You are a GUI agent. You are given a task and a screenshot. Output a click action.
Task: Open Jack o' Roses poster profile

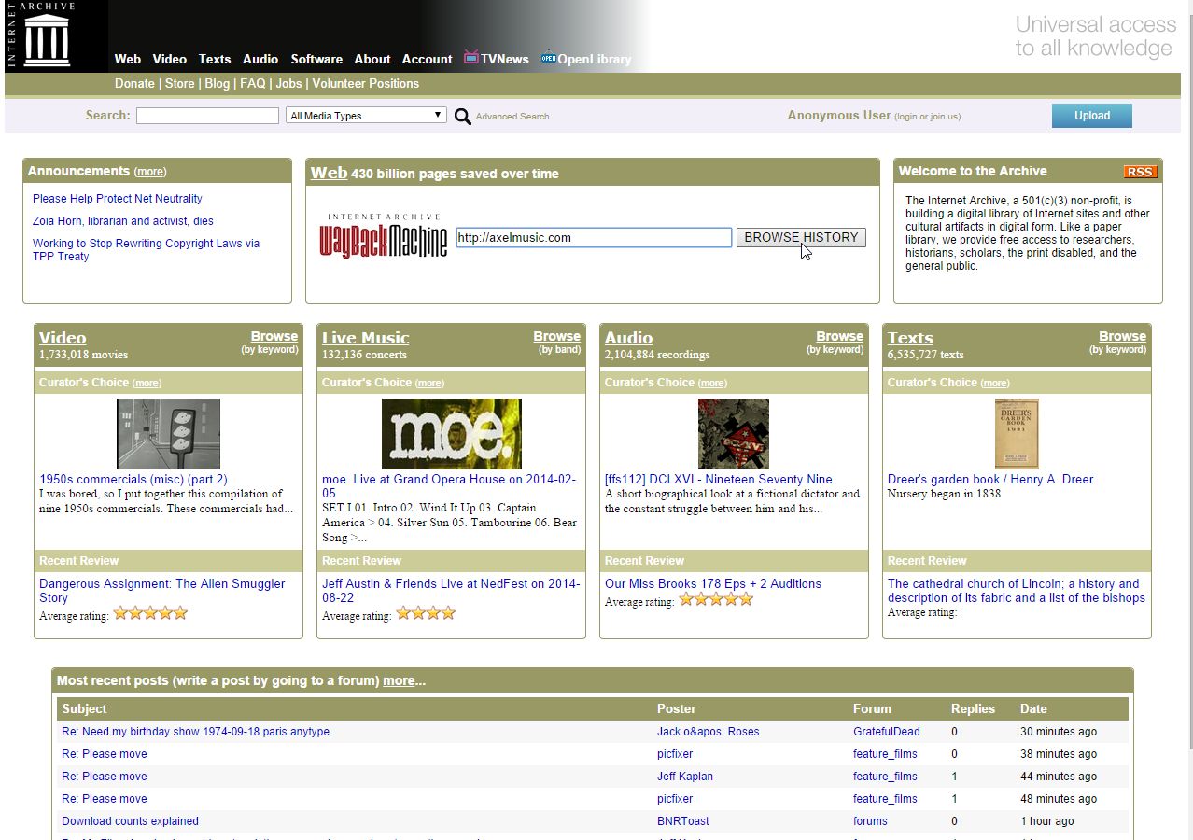pos(709,732)
